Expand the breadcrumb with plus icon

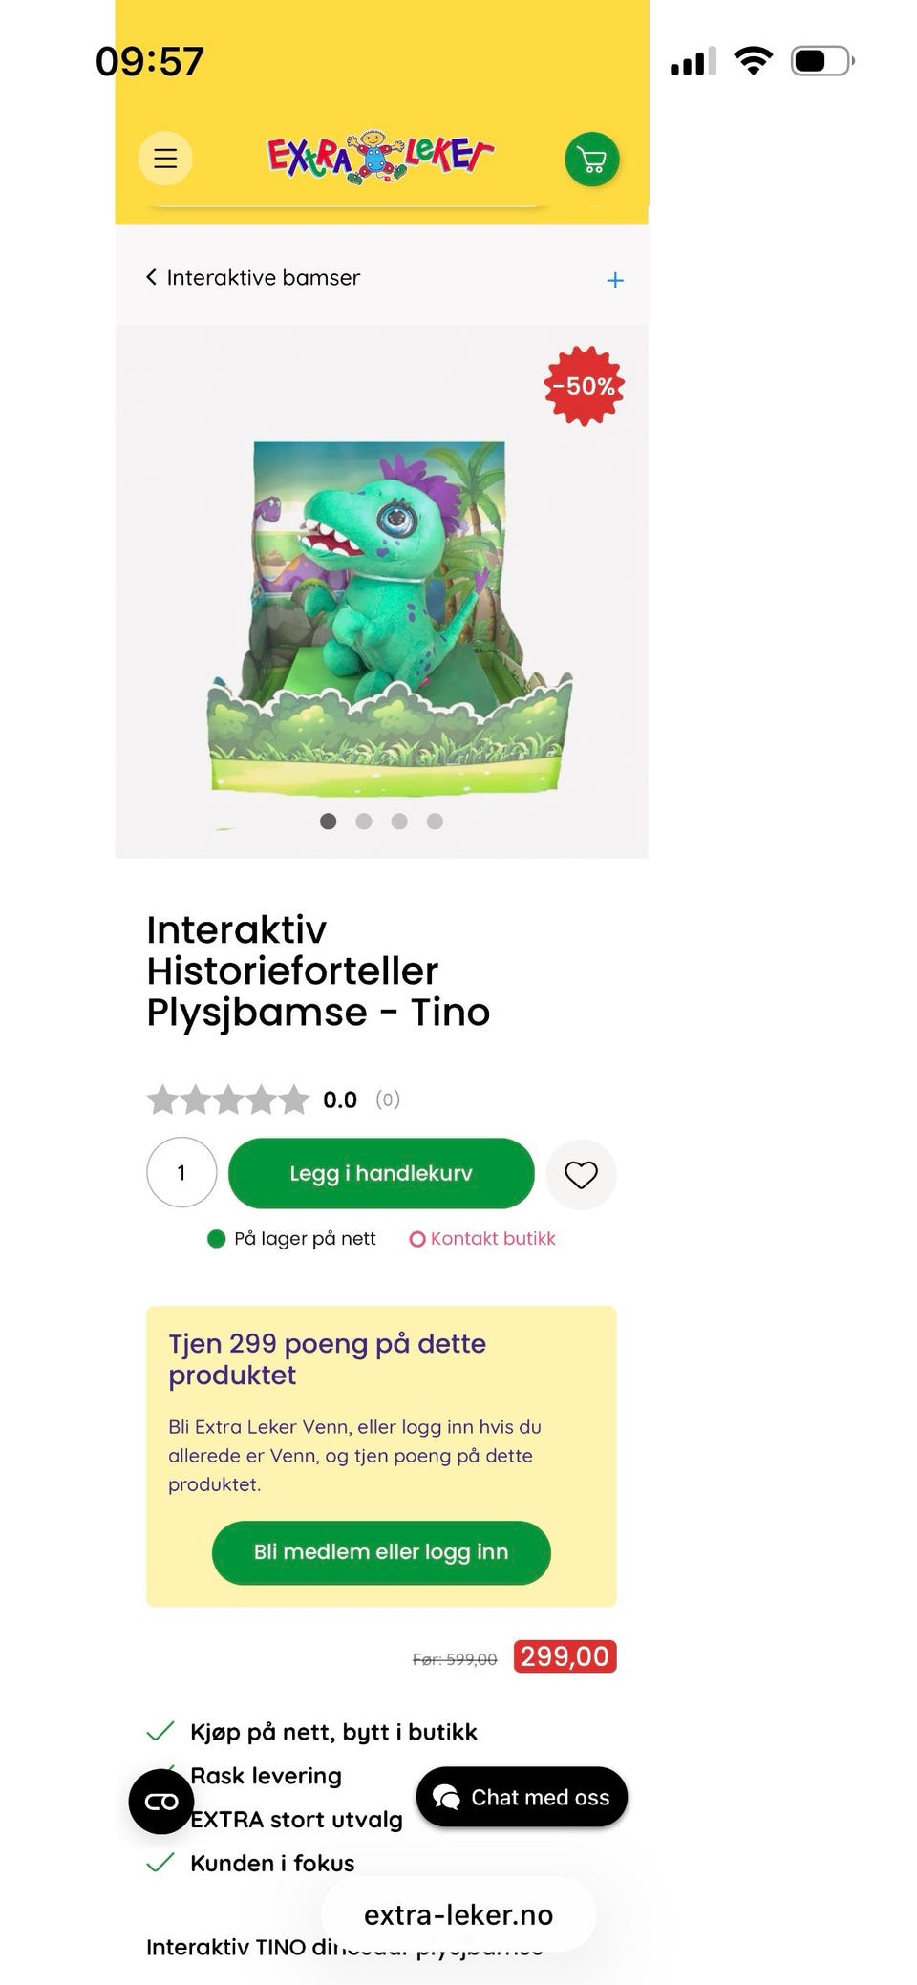pyautogui.click(x=615, y=280)
